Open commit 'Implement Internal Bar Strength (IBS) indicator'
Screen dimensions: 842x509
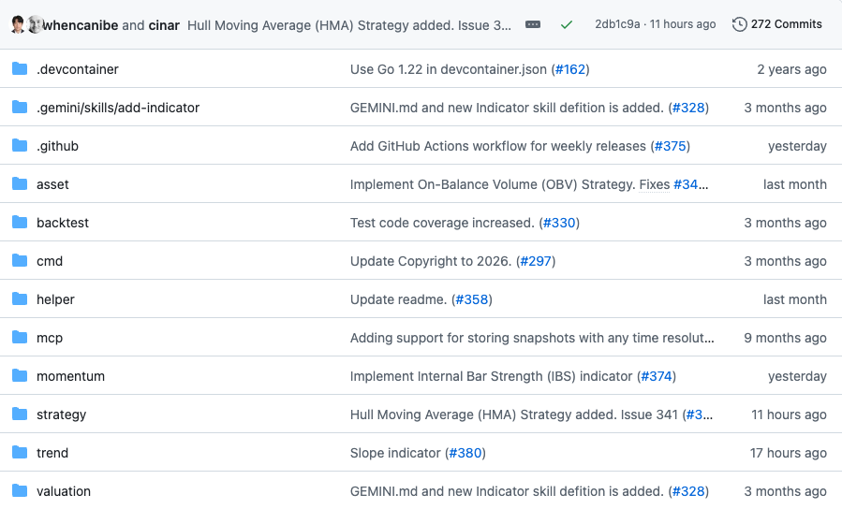point(491,376)
